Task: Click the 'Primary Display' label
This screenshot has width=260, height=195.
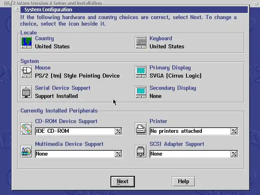Action: pyautogui.click(x=170, y=68)
